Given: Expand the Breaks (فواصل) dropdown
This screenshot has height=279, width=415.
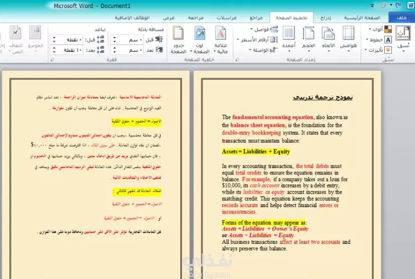Looking at the screenshot, I should point(264,29).
